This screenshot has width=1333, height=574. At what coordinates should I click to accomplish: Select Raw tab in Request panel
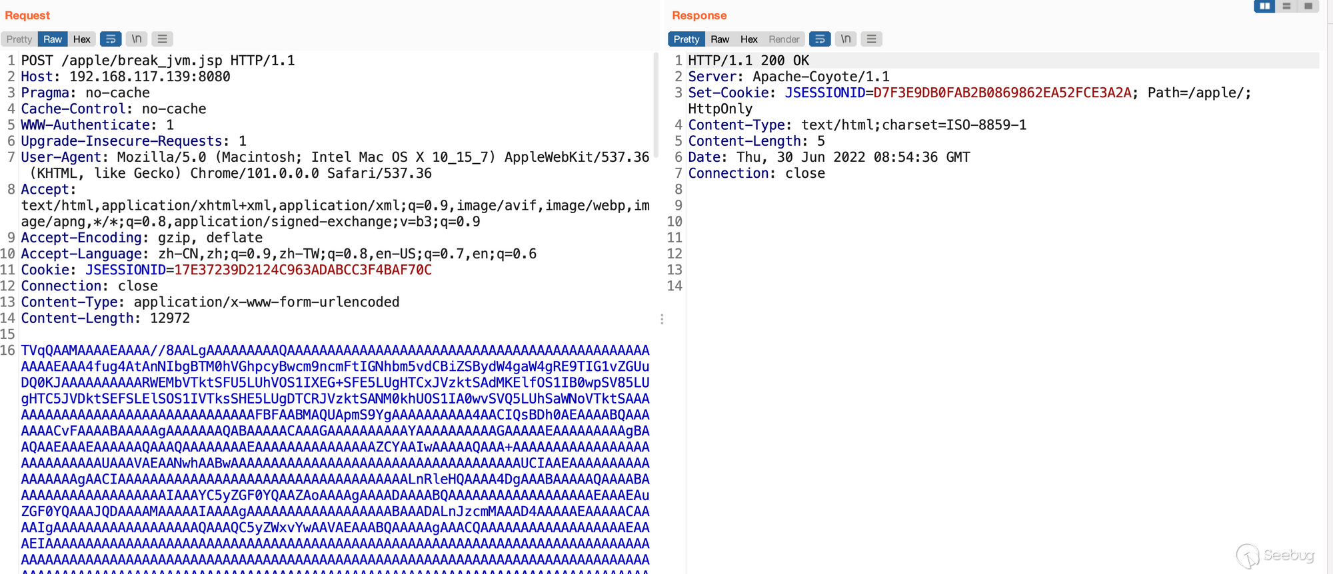(53, 39)
